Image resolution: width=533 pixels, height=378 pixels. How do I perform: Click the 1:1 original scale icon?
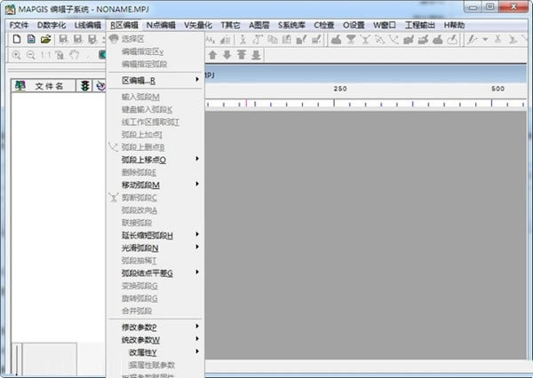click(46, 55)
